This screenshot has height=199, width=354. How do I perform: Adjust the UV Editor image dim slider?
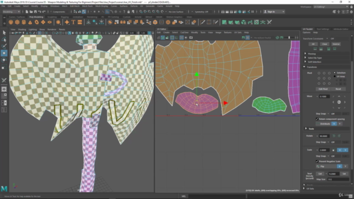(x=289, y=38)
